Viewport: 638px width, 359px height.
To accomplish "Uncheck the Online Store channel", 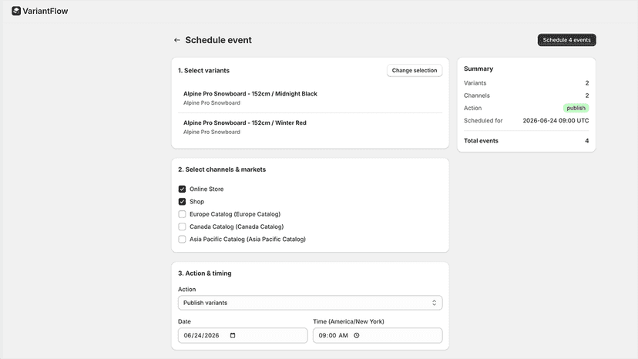I will pyautogui.click(x=182, y=189).
